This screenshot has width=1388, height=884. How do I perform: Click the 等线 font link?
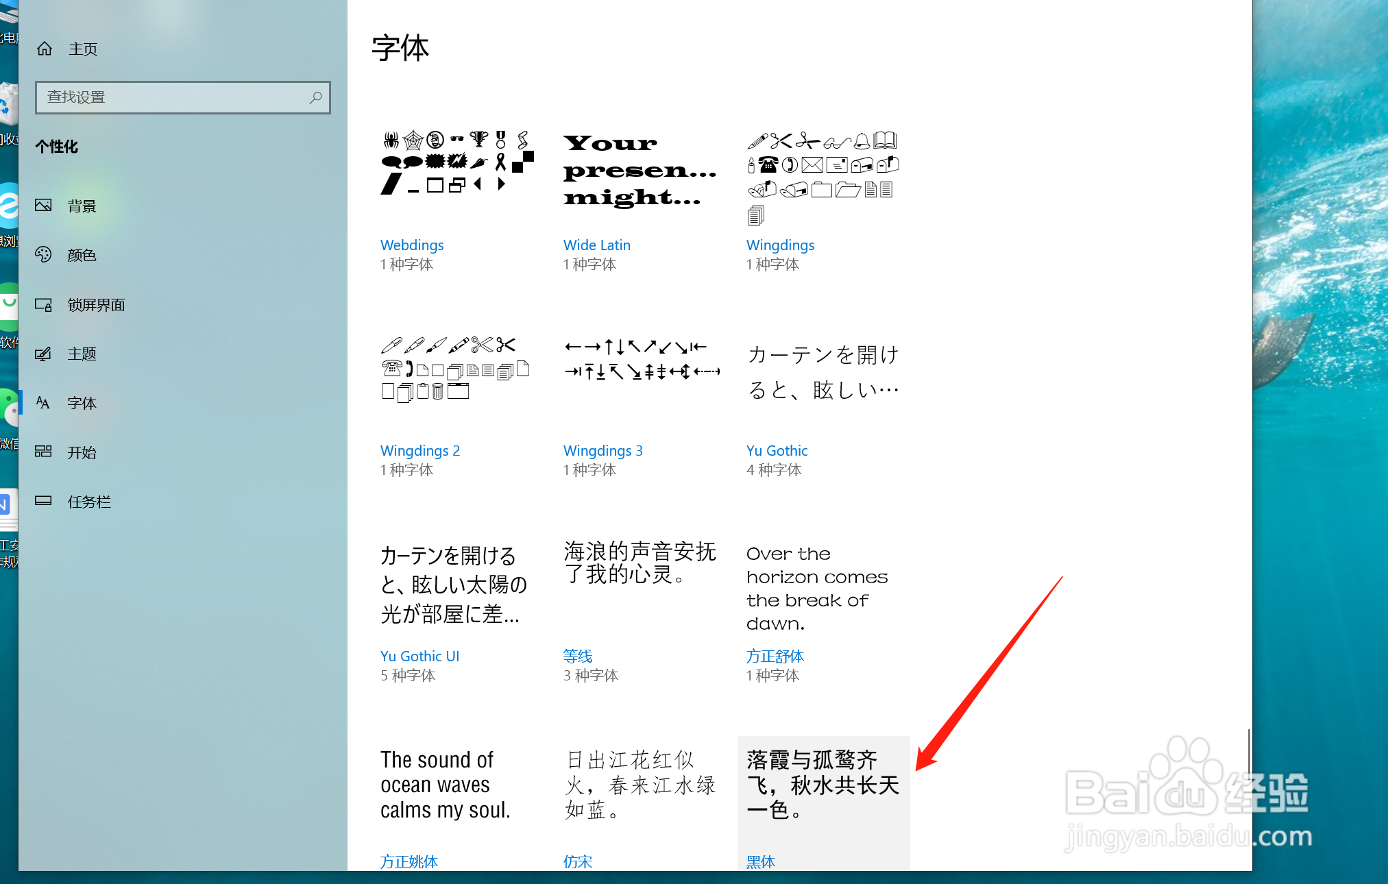pyautogui.click(x=577, y=656)
